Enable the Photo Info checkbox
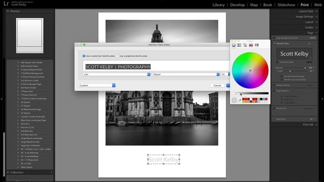Viewport: 324px width, 182px height. pos(274,108)
